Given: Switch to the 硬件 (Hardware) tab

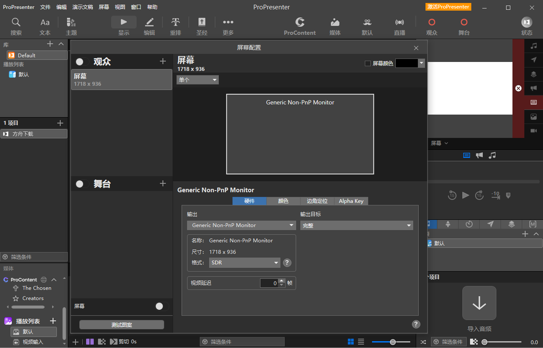Looking at the screenshot, I should [249, 201].
